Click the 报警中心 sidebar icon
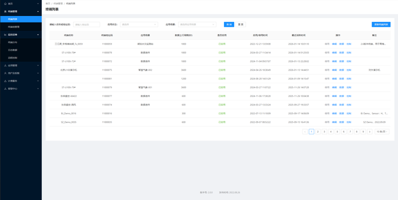 click(x=5, y=89)
